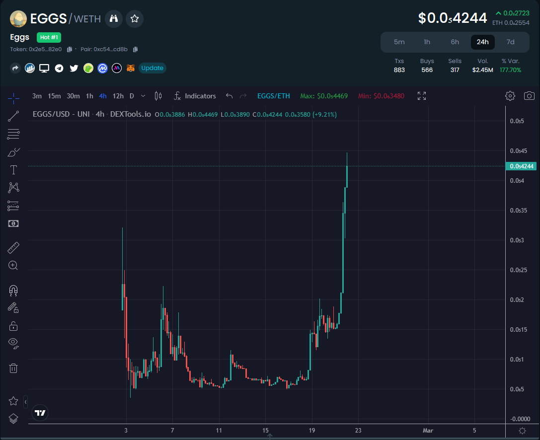The height and width of the screenshot is (440, 540).
Task: Select the 1h stats period in top panel
Action: pyautogui.click(x=427, y=42)
